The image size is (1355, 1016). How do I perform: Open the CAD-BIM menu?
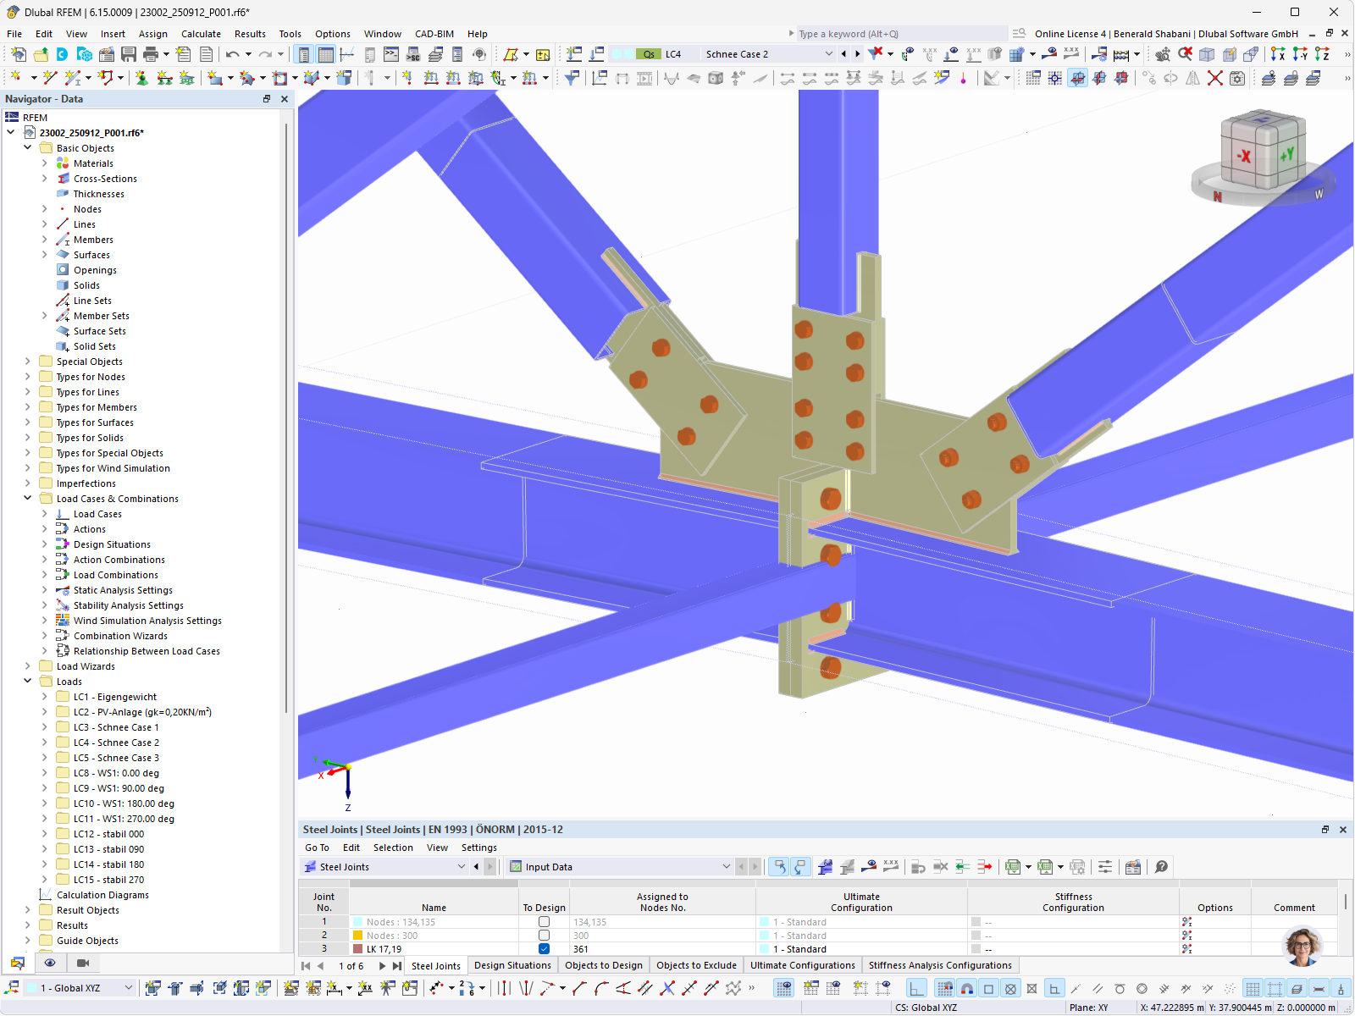434,34
